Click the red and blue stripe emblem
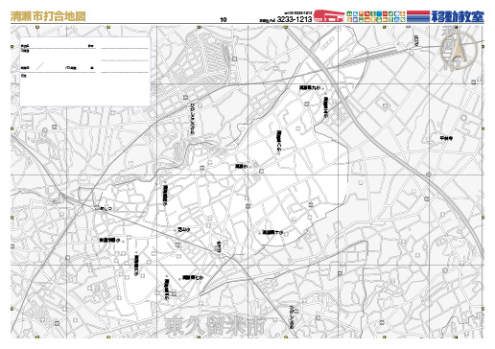 point(418,16)
